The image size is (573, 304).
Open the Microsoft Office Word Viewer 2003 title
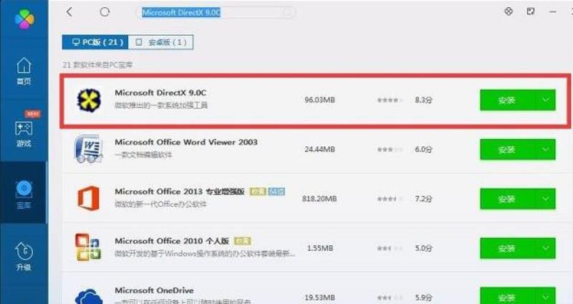[x=186, y=142]
